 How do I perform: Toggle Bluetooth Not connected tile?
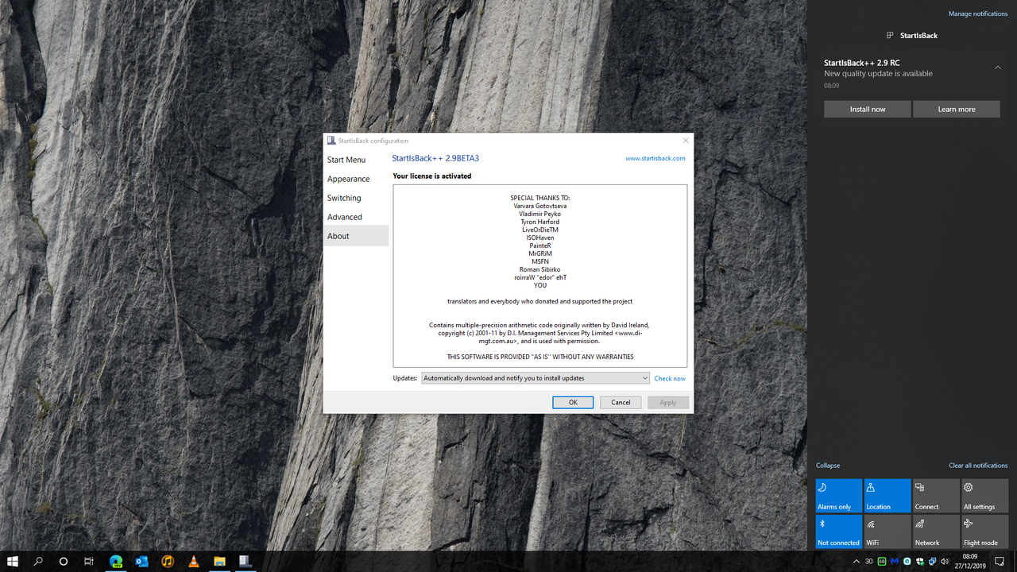tap(839, 531)
